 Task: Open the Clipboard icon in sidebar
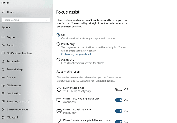tap(3, 117)
